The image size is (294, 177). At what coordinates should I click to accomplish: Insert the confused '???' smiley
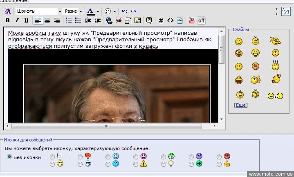(276, 65)
